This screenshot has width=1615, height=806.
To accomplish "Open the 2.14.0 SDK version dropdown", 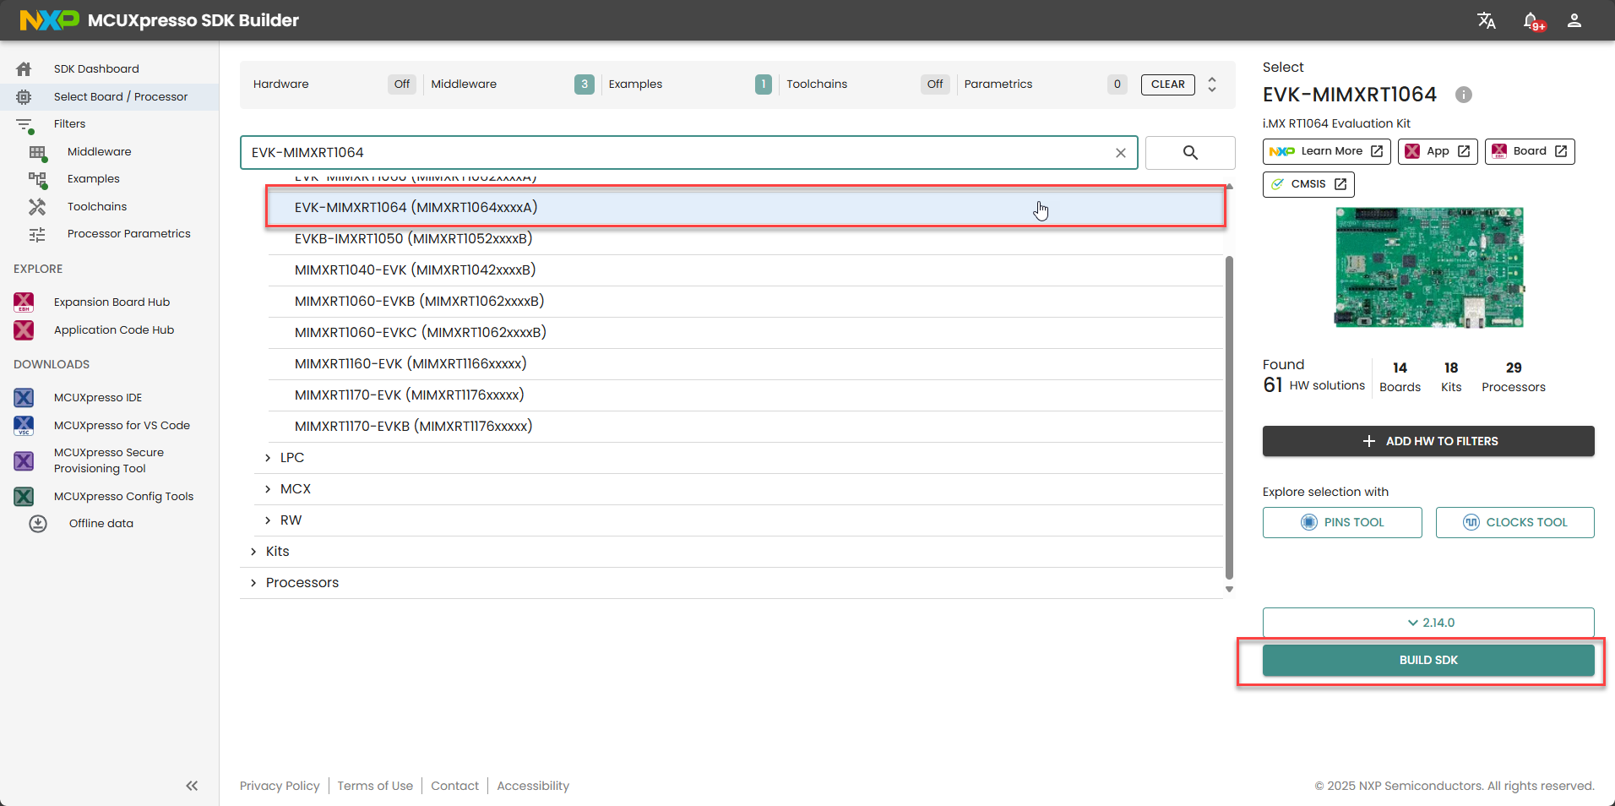I will pyautogui.click(x=1428, y=623).
